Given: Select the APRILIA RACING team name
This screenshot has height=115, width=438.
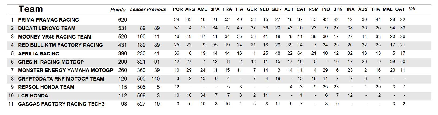Looking at the screenshot, I should coord(38,54).
